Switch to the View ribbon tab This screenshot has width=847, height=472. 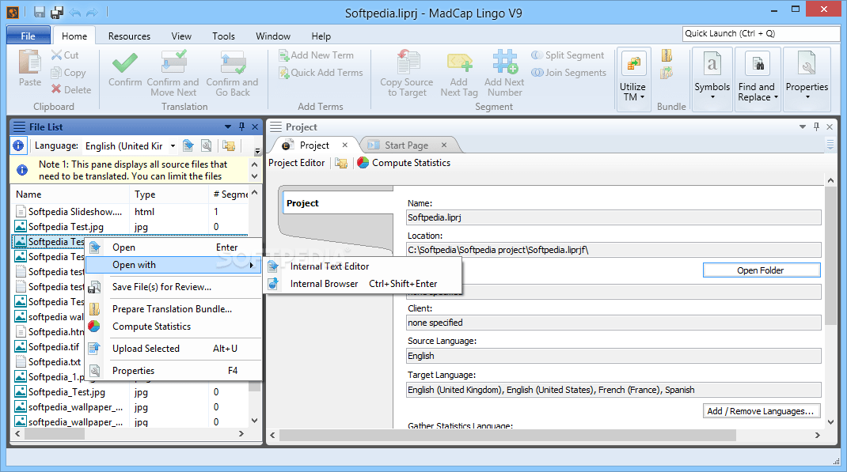pyautogui.click(x=181, y=36)
